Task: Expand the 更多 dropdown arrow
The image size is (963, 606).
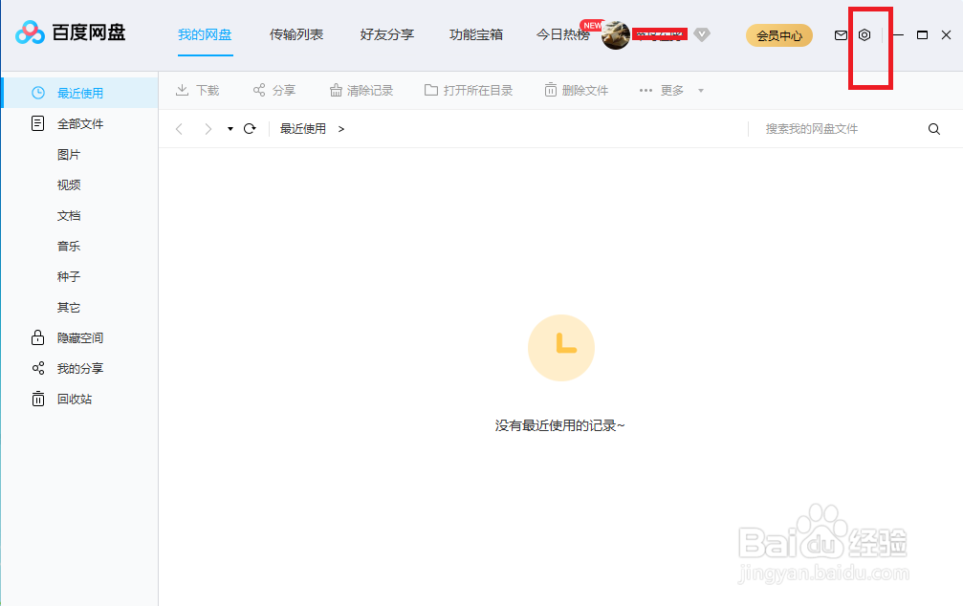Action: (701, 91)
